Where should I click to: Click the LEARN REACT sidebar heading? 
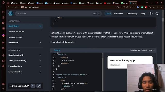coord(14,50)
